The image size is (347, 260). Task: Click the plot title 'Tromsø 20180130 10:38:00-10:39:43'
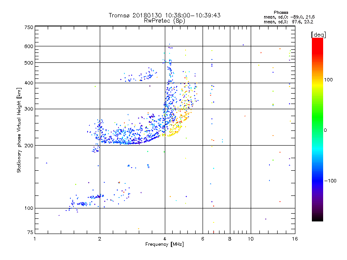[164, 15]
